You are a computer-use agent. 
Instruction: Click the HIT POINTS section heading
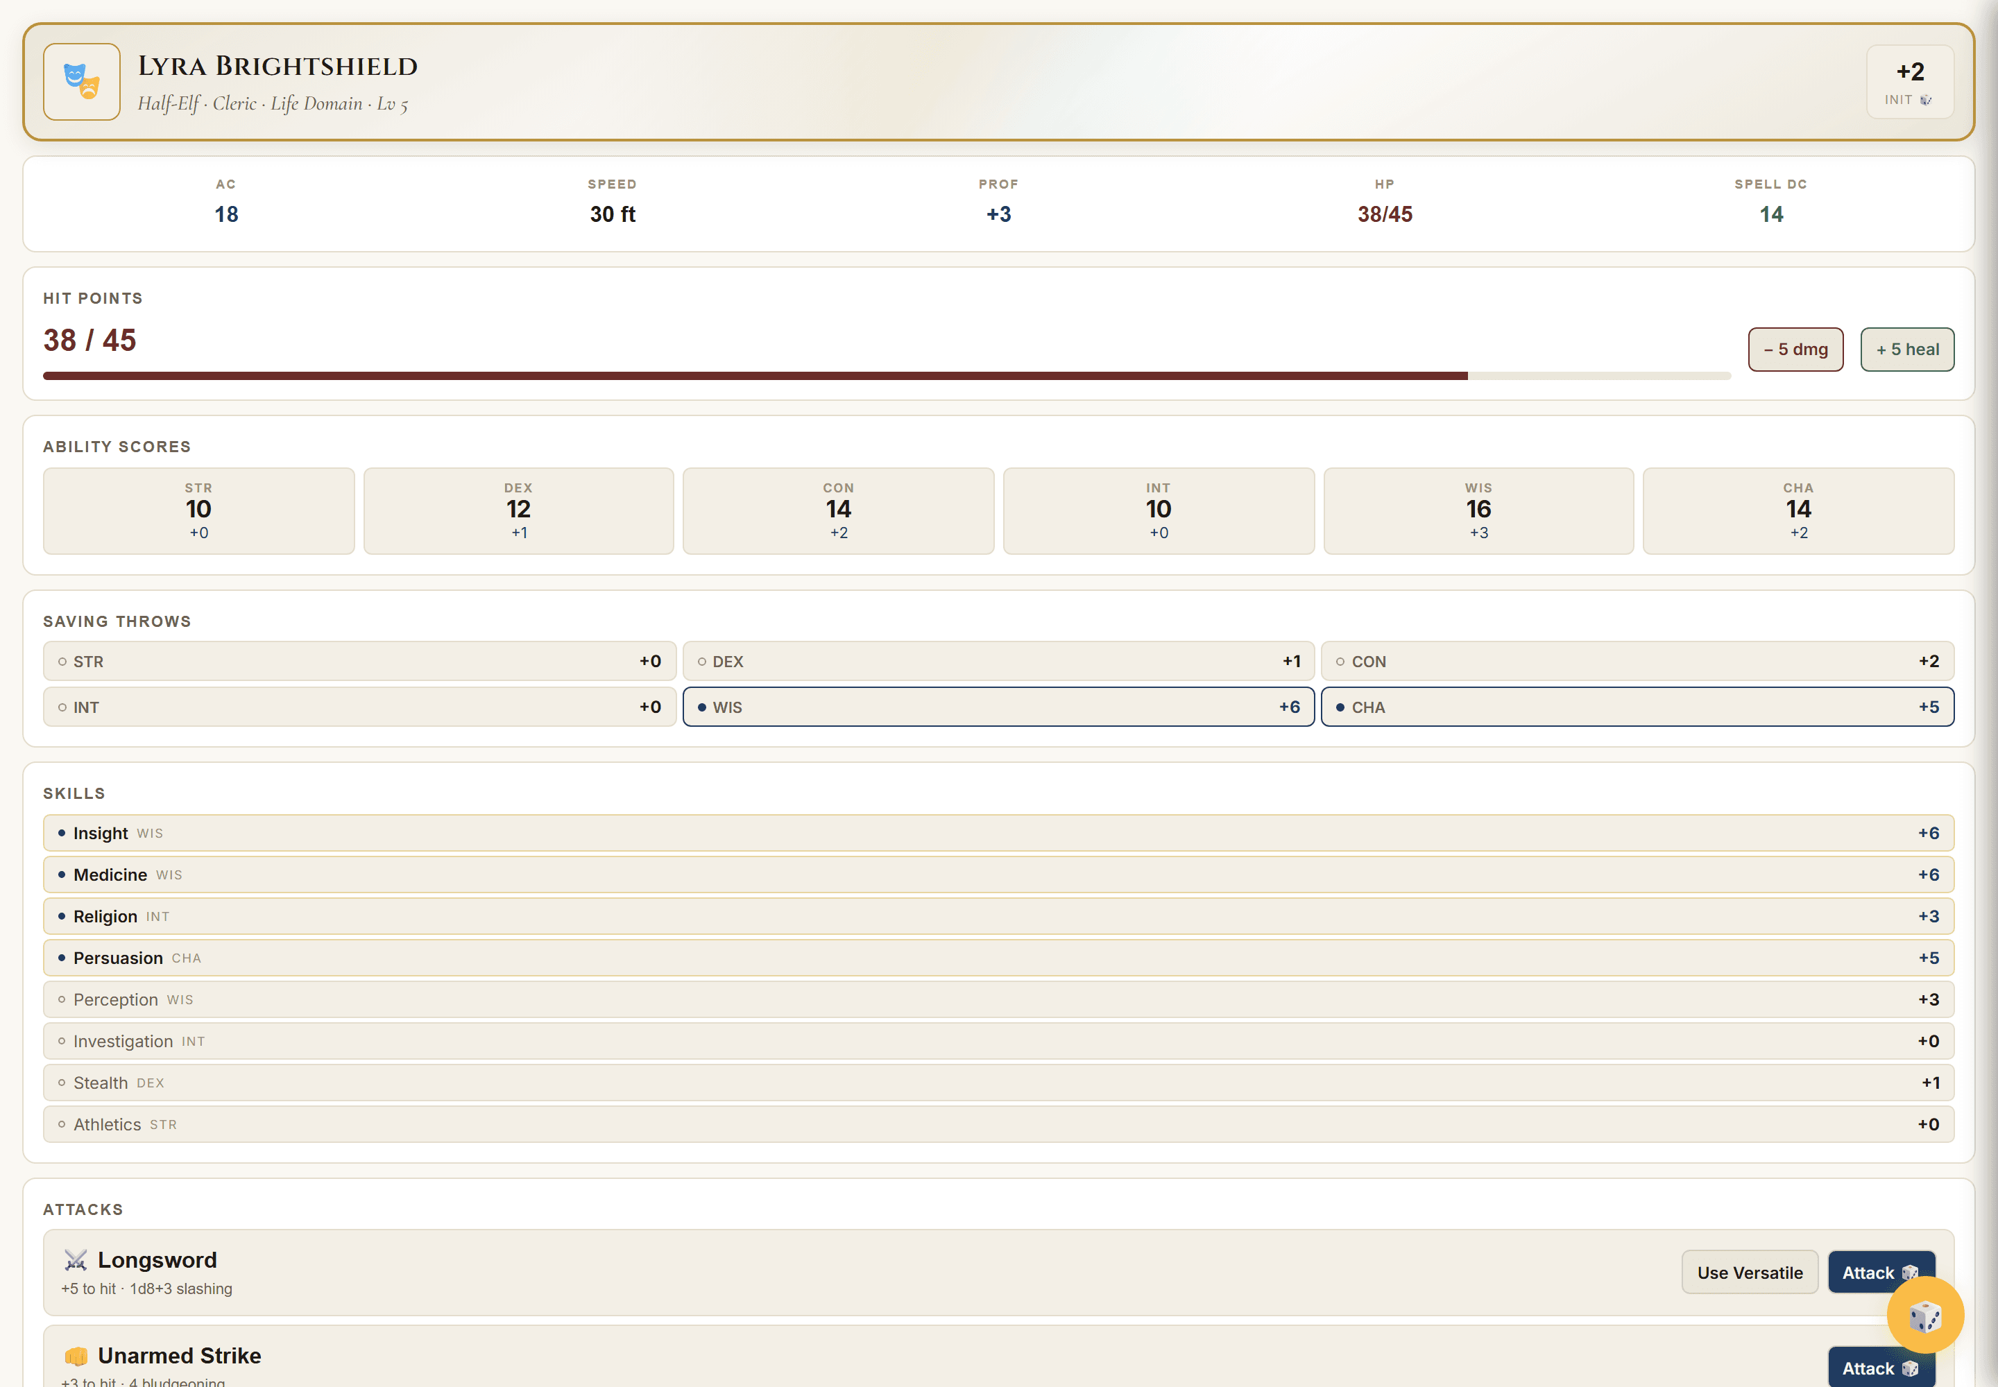(x=93, y=298)
